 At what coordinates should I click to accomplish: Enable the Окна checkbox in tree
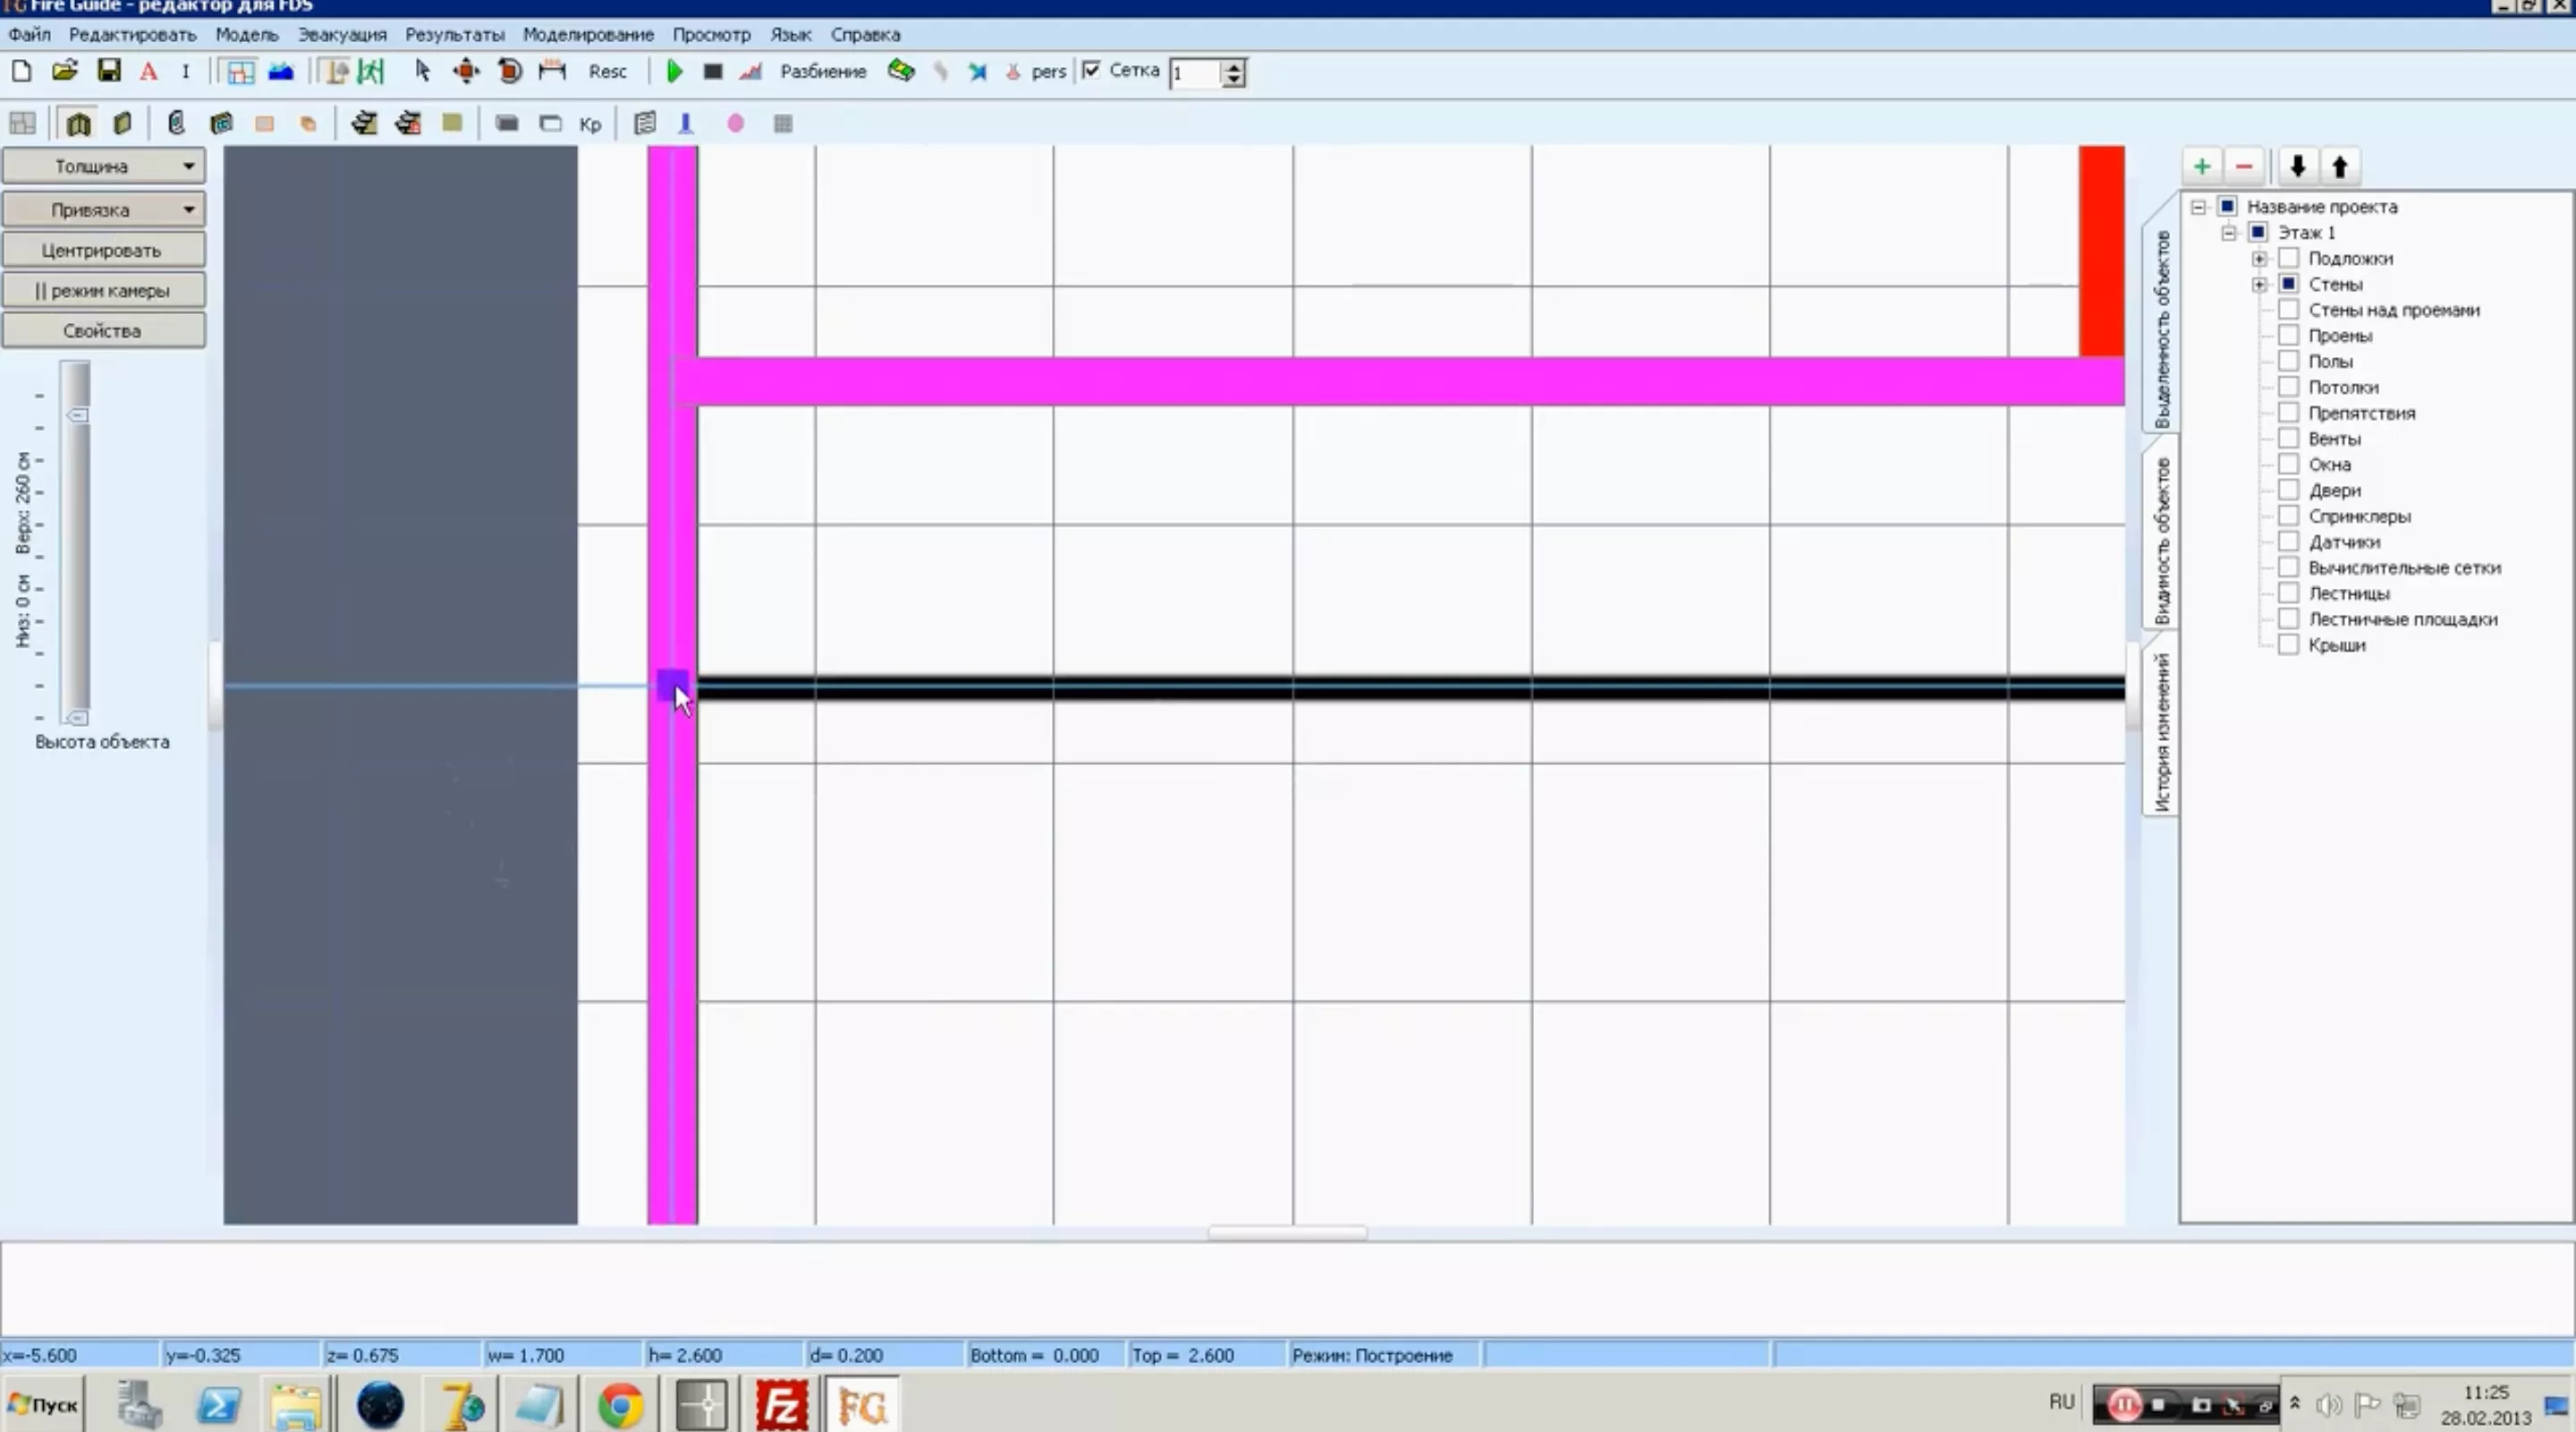[x=2288, y=465]
